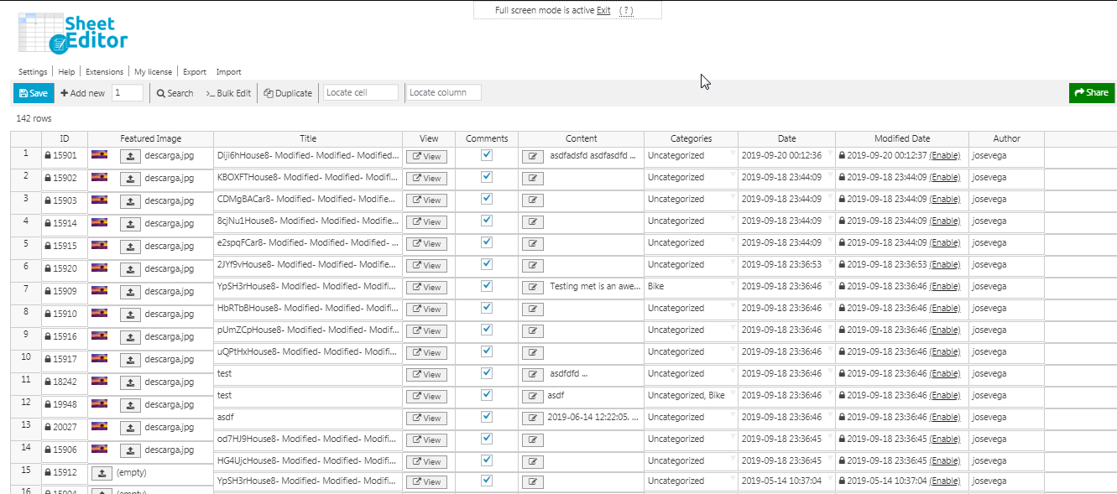Screen dimensions: 1117x494
Task: Toggle the Comments checkbox for post 15914
Action: click(x=487, y=221)
